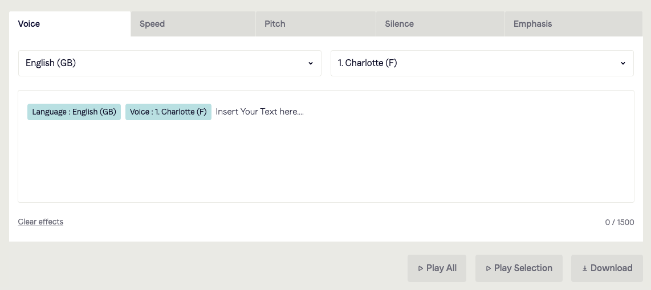Select the Pitch tab
Viewport: 651px width, 290px height.
point(316,24)
